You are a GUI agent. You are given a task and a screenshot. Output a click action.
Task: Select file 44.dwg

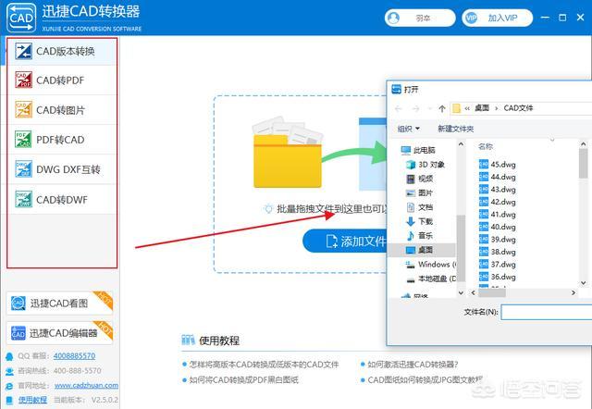(x=498, y=177)
